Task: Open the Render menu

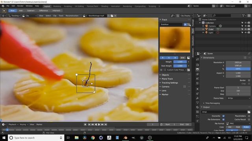Action: tap(20, 6)
